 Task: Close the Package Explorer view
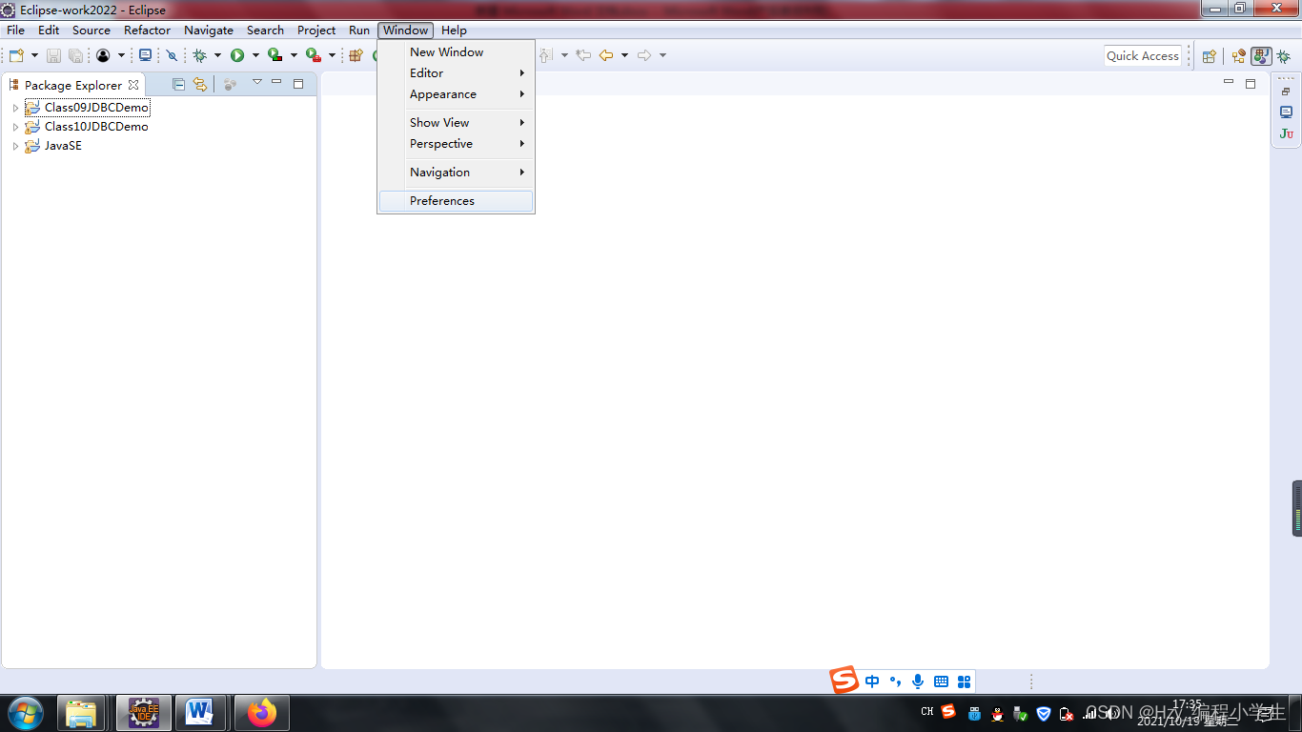tap(133, 85)
